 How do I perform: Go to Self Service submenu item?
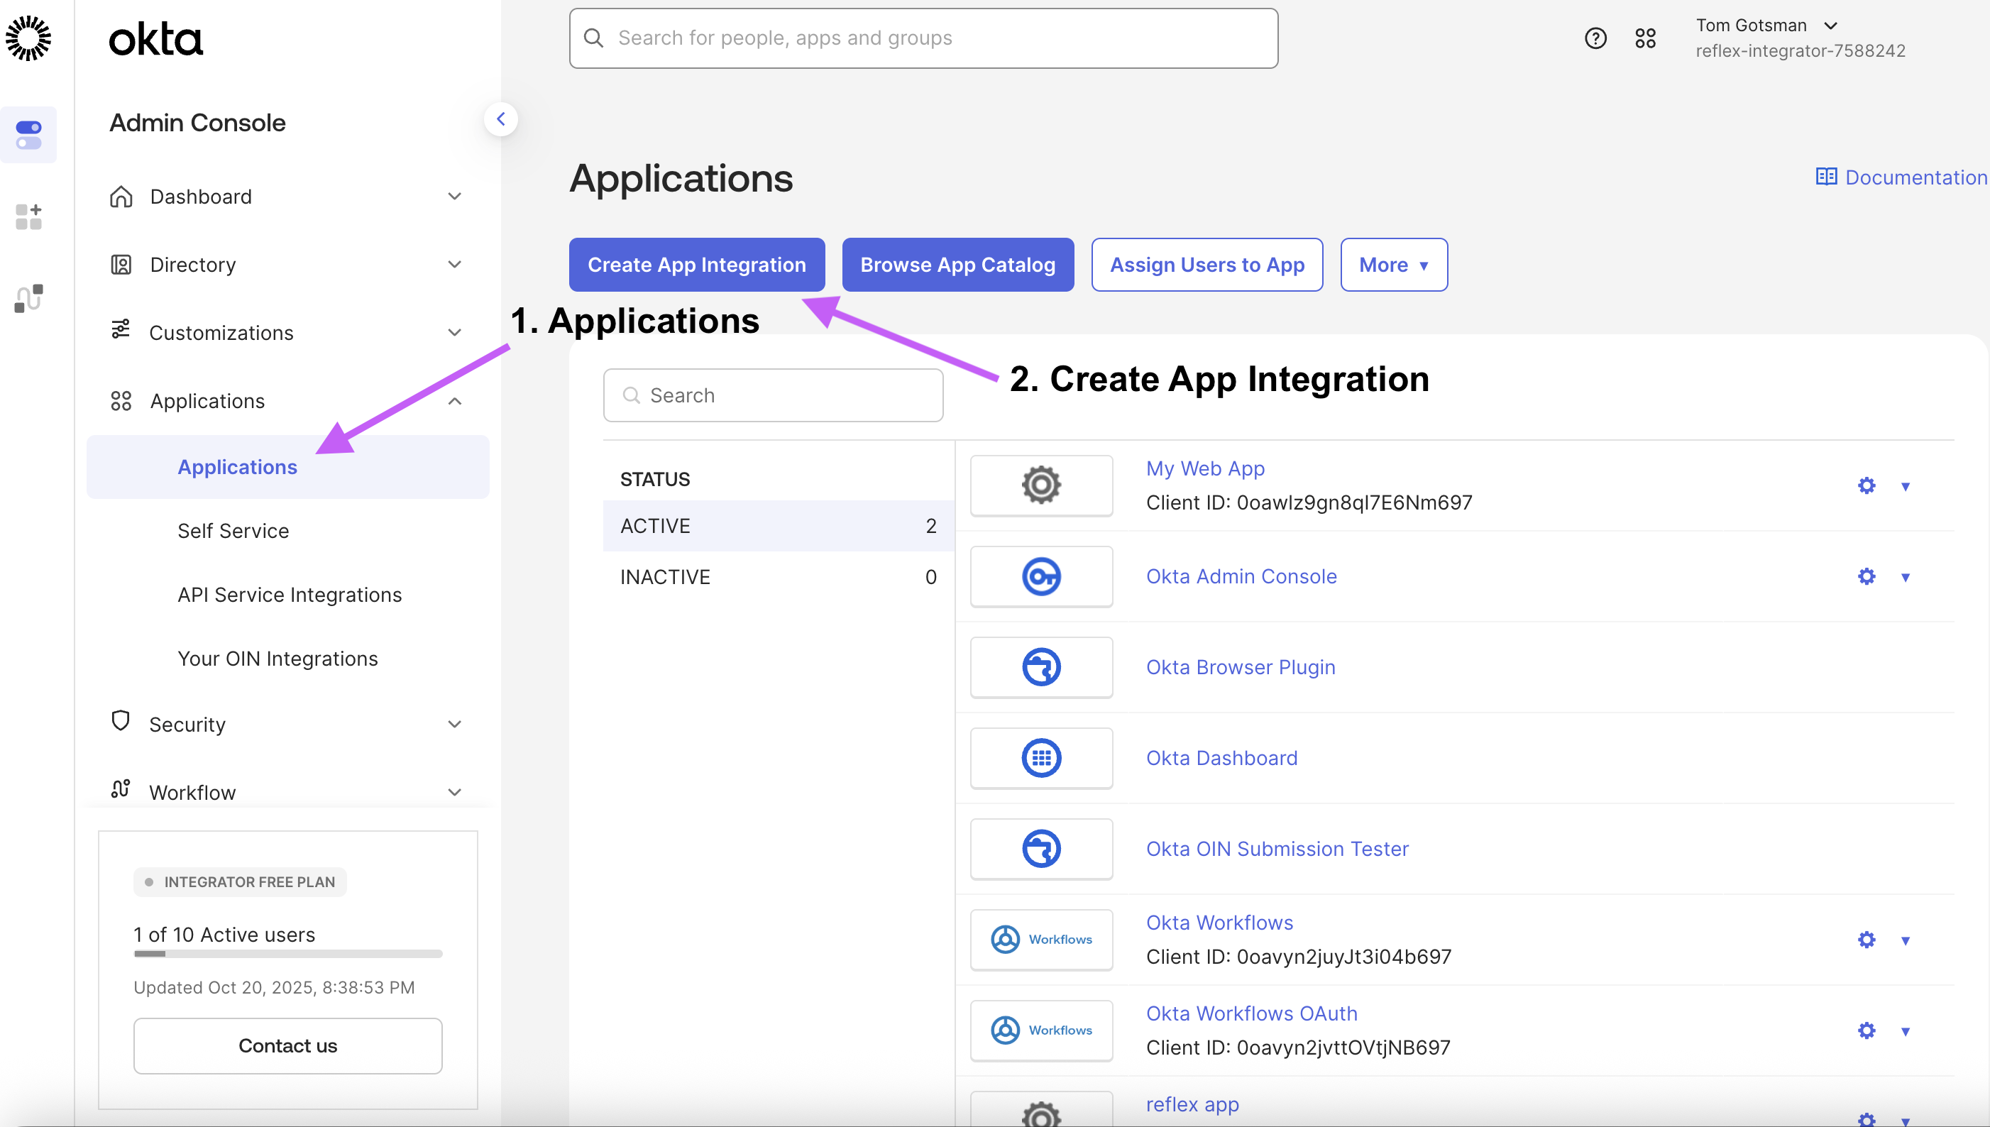233,531
